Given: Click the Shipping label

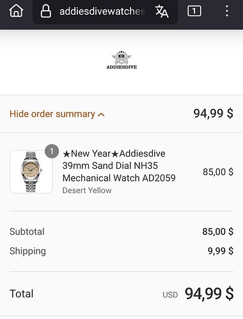Looking at the screenshot, I should pos(27,251).
